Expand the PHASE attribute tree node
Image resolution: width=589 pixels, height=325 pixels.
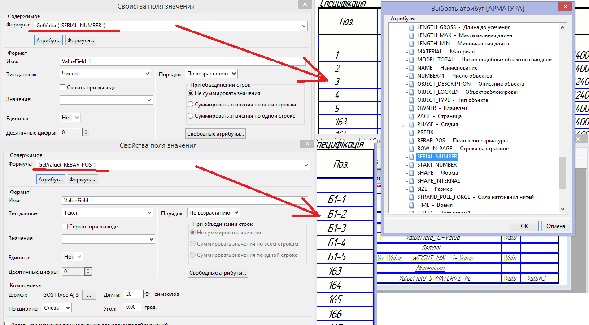(x=403, y=124)
